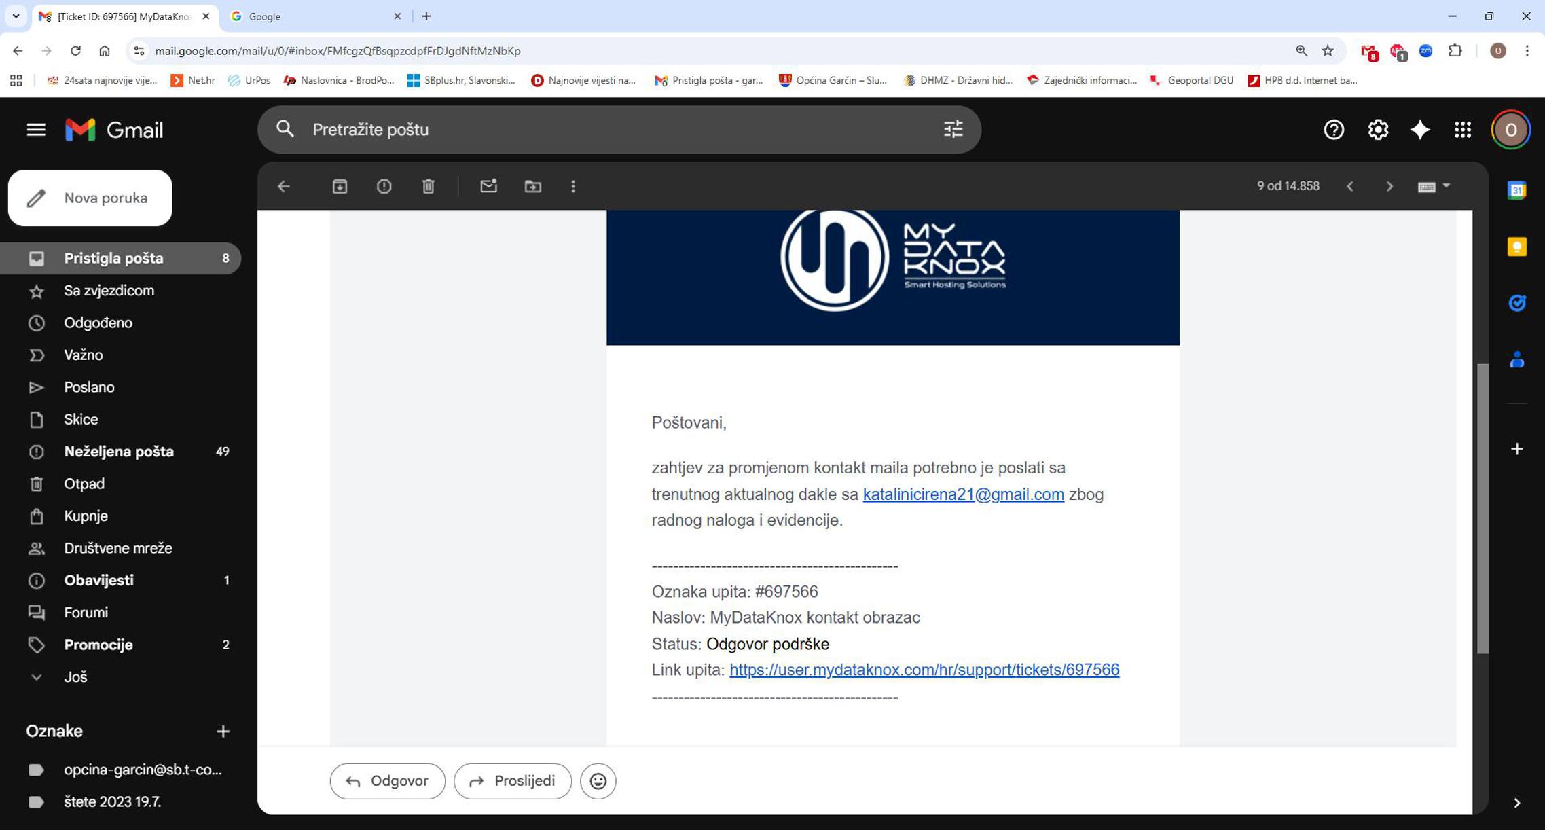Image resolution: width=1545 pixels, height=830 pixels.
Task: Open the Move to folder icon
Action: coord(532,186)
